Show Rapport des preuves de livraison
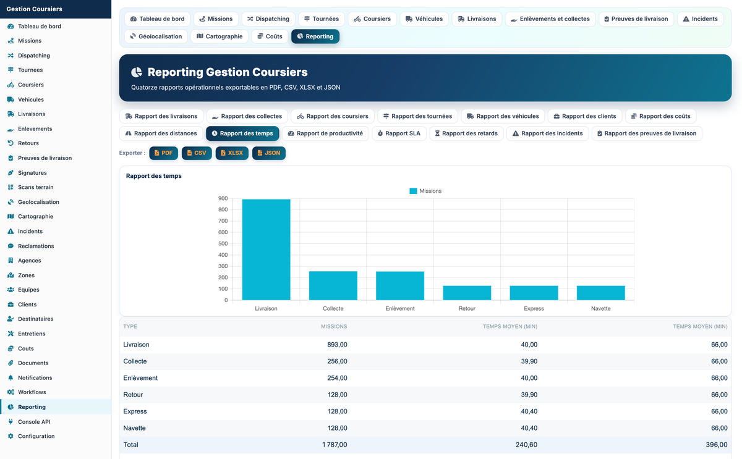 pyautogui.click(x=647, y=133)
